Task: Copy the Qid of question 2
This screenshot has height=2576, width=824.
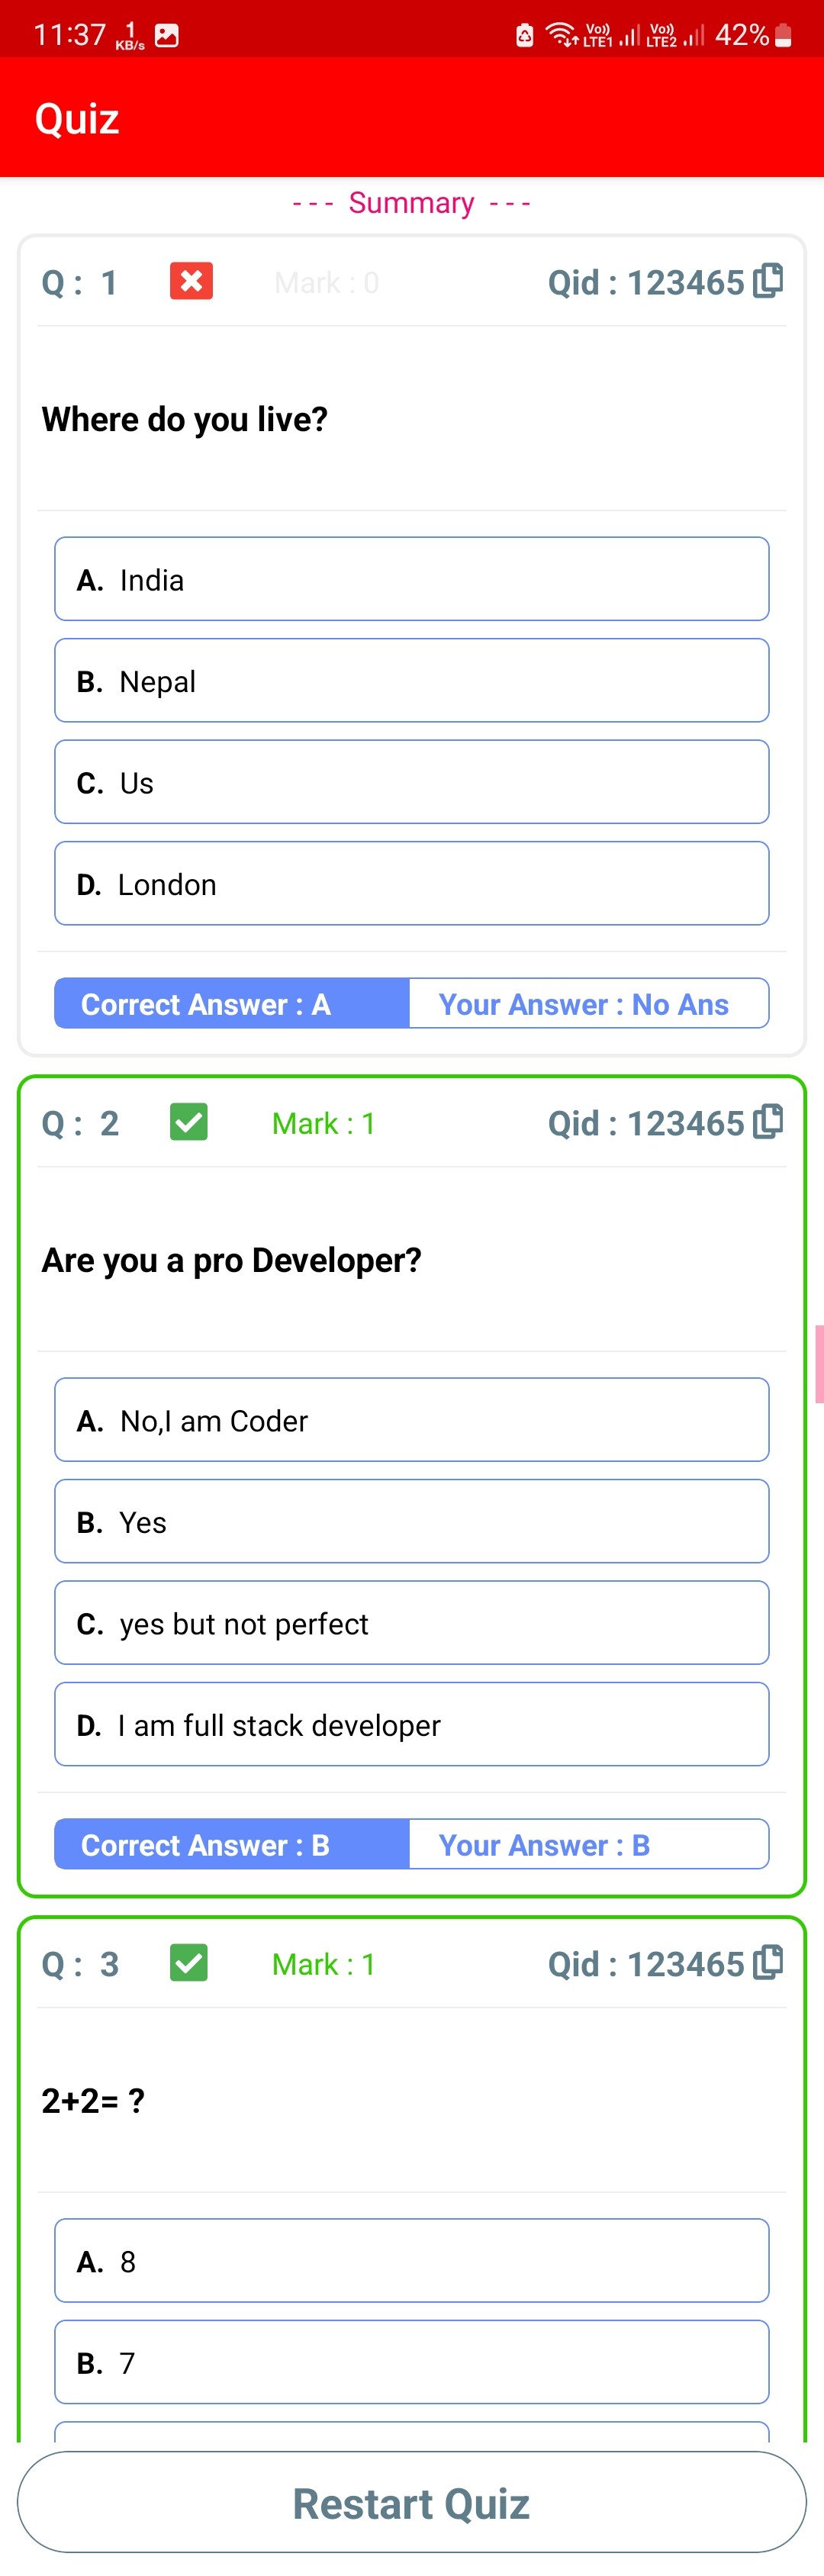Action: pos(768,1122)
